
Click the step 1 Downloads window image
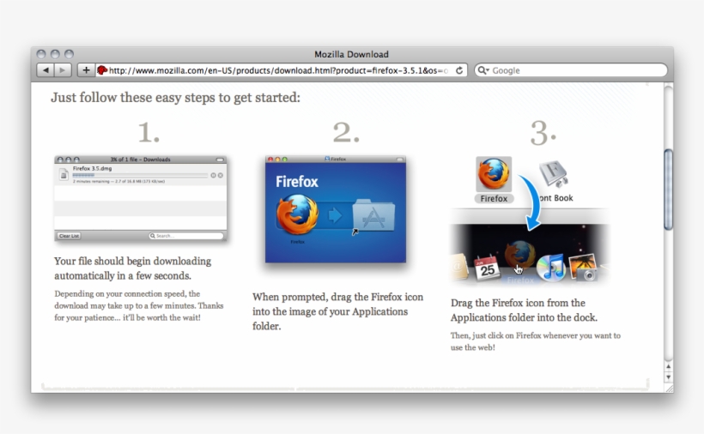141,198
